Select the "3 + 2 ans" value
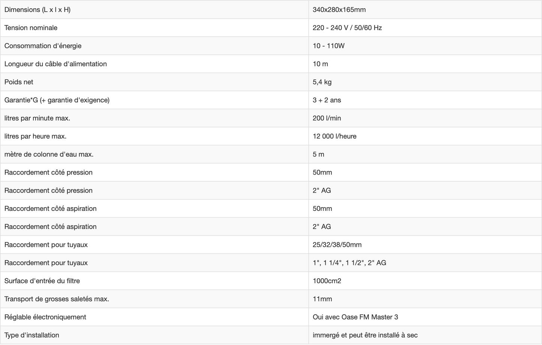This screenshot has height=345, width=542. [327, 100]
